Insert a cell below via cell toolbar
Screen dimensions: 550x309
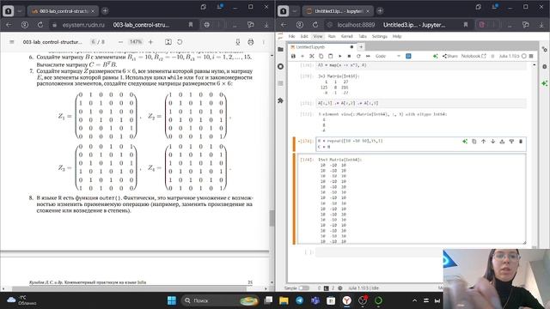tap(511, 141)
